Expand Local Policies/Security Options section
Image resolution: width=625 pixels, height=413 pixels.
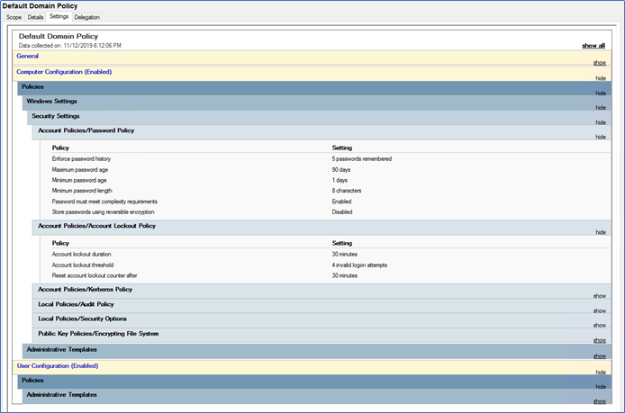(599, 325)
